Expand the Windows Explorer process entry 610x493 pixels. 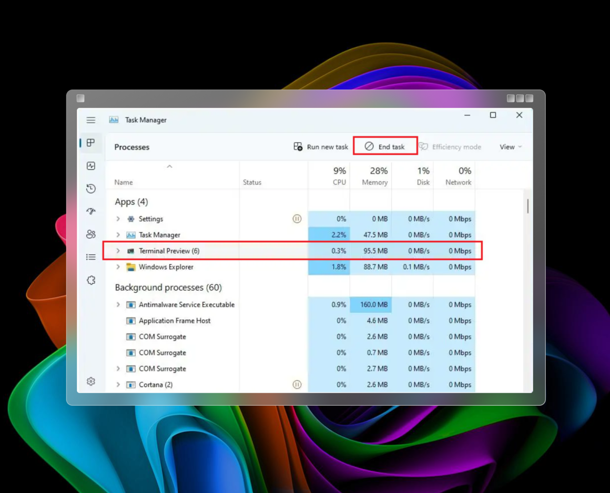tap(118, 266)
